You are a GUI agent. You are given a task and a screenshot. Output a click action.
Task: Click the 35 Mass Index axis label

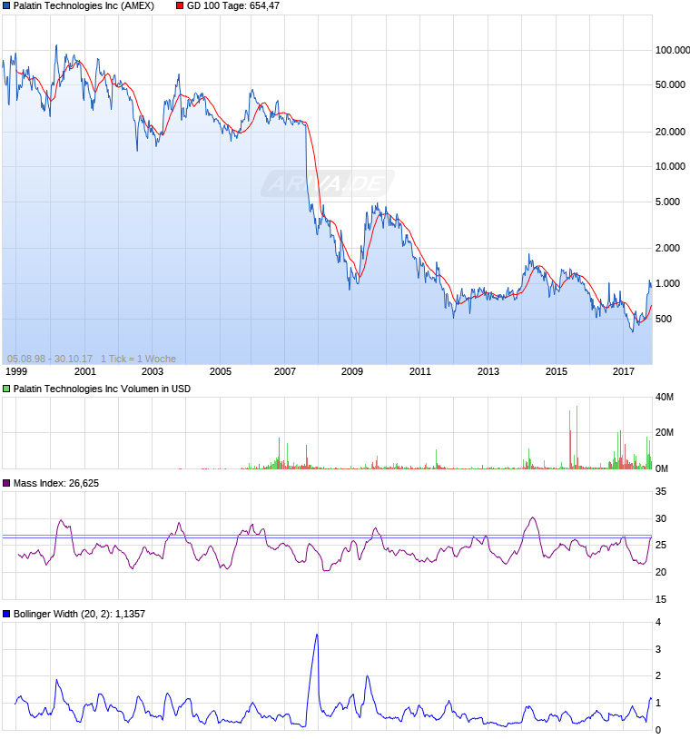[x=661, y=491]
